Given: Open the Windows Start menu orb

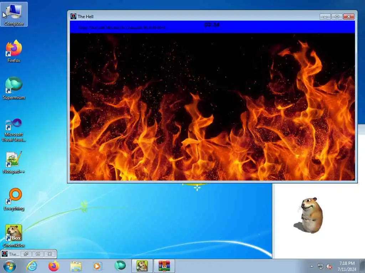Looking at the screenshot, I should pos(10,266).
